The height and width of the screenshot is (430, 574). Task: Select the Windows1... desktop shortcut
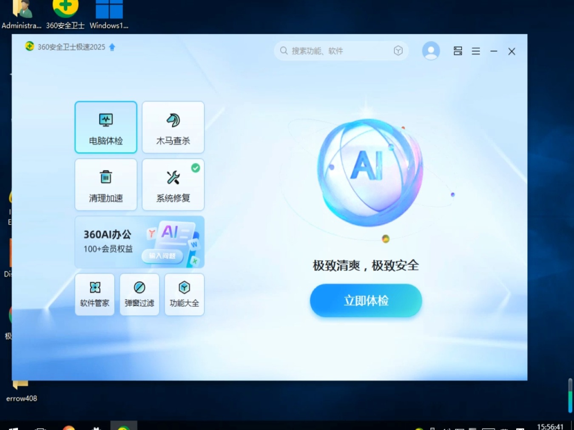point(109,15)
